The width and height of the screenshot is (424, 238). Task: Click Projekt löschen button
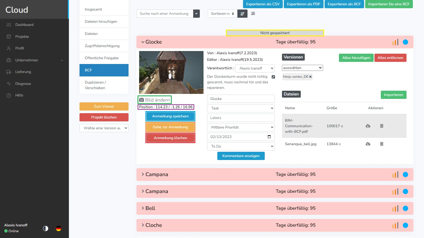(104, 117)
